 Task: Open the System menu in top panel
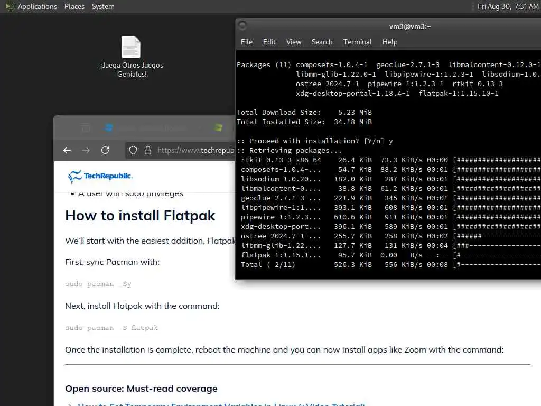click(x=103, y=6)
